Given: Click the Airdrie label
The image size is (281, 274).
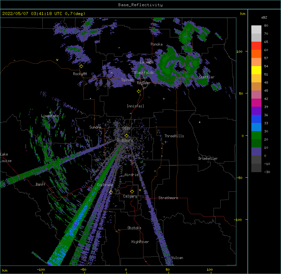Looking at the screenshot, I should [131, 175].
